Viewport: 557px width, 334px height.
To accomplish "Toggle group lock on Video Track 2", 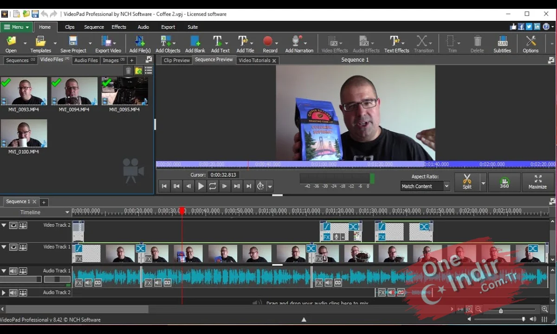I will (x=23, y=225).
